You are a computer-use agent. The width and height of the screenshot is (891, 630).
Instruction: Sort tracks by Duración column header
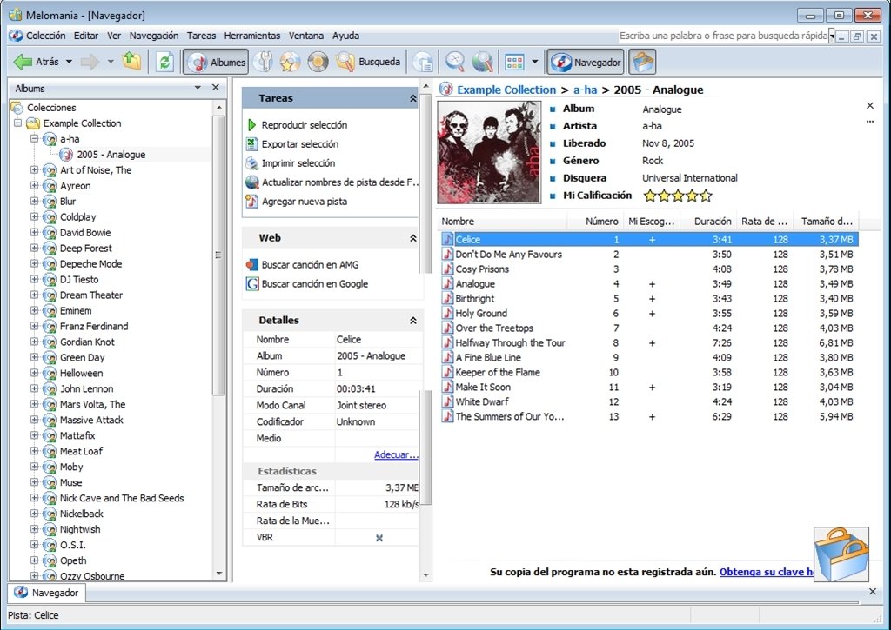(708, 222)
